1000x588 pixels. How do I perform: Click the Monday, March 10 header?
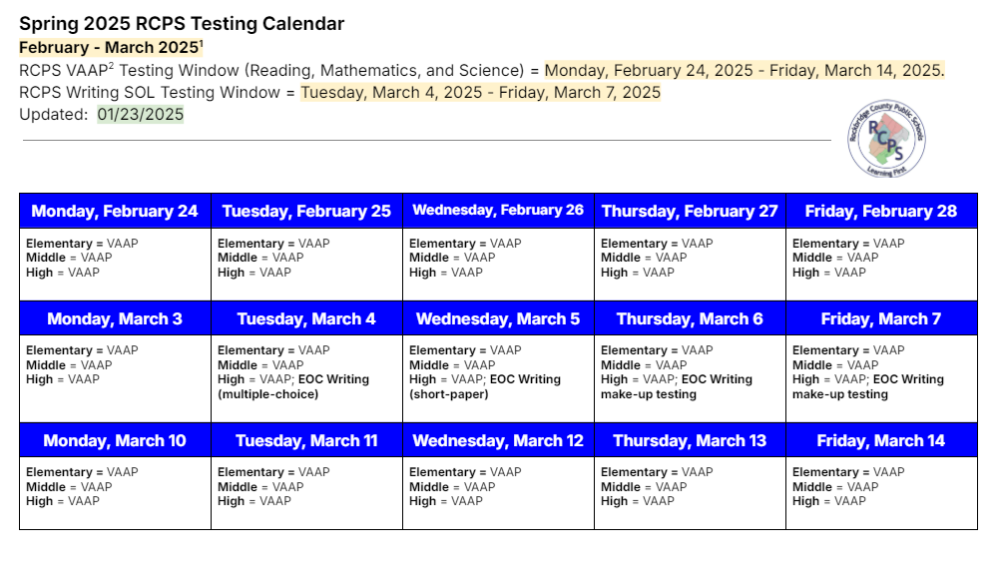tap(115, 440)
